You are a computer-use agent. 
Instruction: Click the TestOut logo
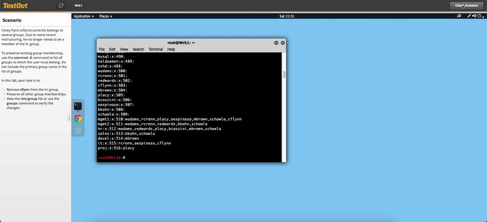click(15, 5)
